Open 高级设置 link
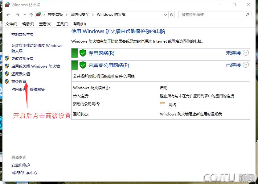 tap(19, 82)
